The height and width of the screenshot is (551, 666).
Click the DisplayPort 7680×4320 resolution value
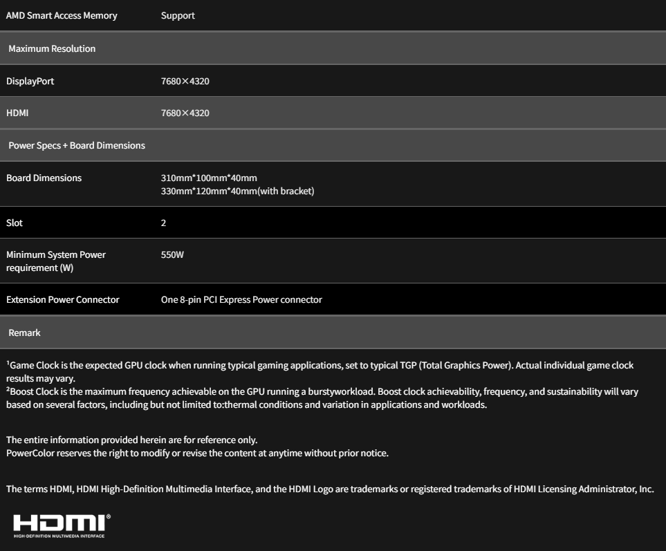(185, 82)
